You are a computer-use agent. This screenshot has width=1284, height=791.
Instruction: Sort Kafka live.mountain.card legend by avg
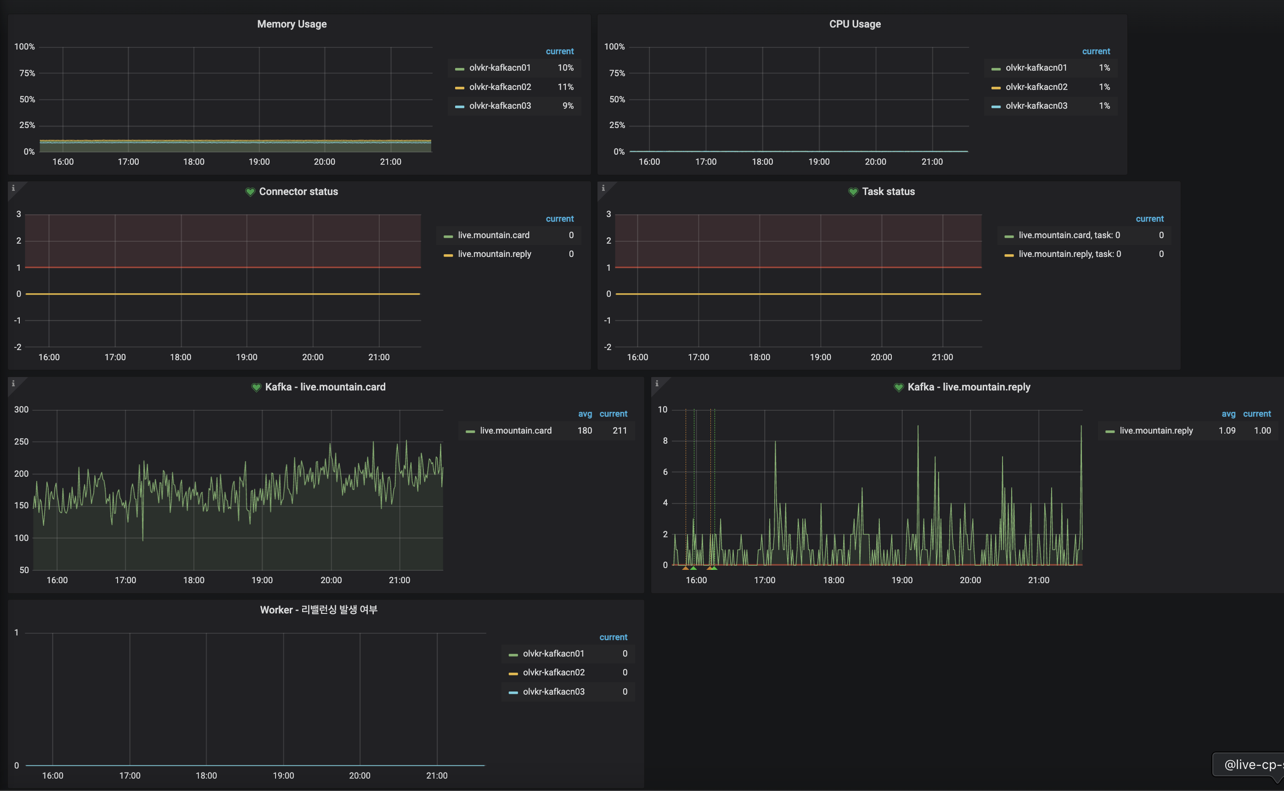(x=585, y=414)
